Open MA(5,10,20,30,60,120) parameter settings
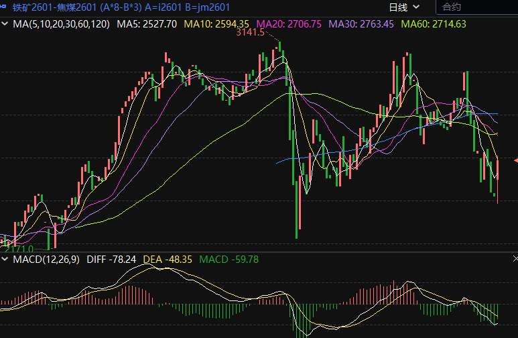The image size is (518, 338). (x=61, y=24)
